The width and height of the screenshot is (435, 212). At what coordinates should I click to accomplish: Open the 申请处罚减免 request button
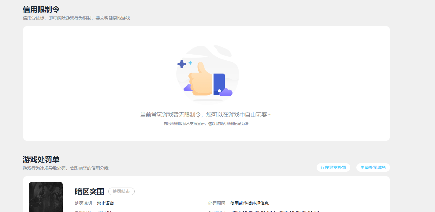373,167
